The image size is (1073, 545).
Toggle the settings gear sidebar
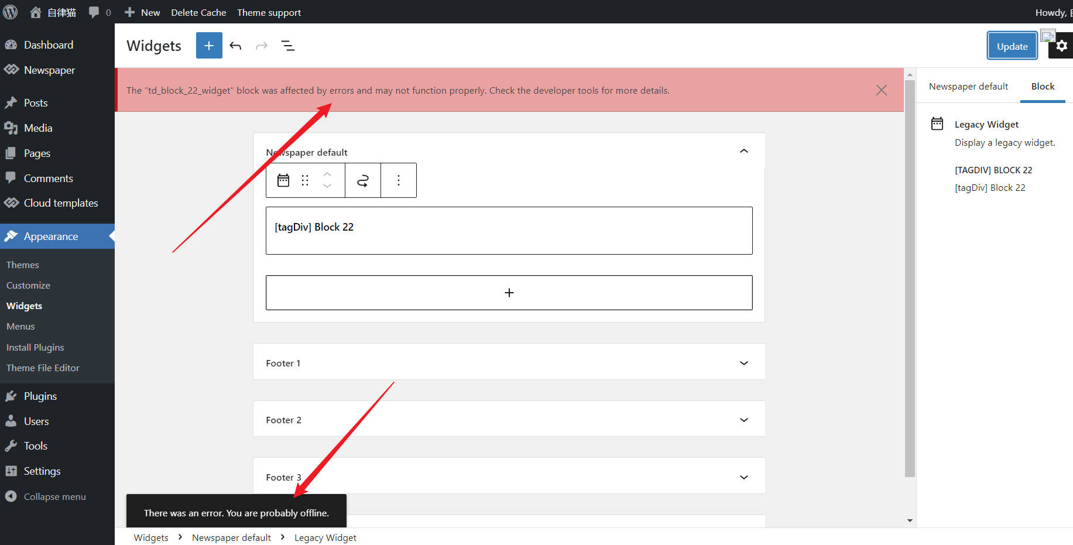(1061, 46)
